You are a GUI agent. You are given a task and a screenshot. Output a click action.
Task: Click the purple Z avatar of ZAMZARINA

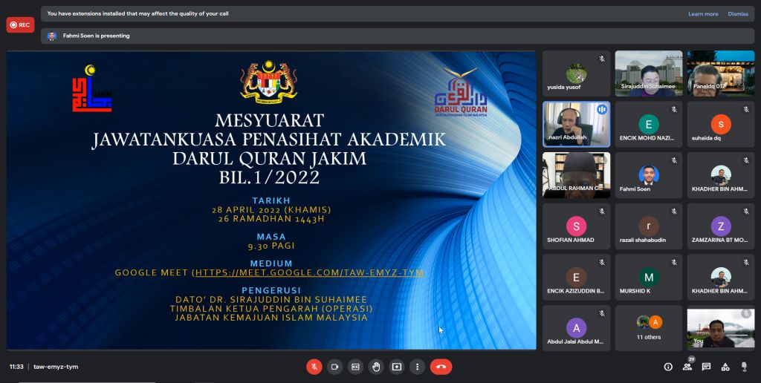click(x=721, y=226)
